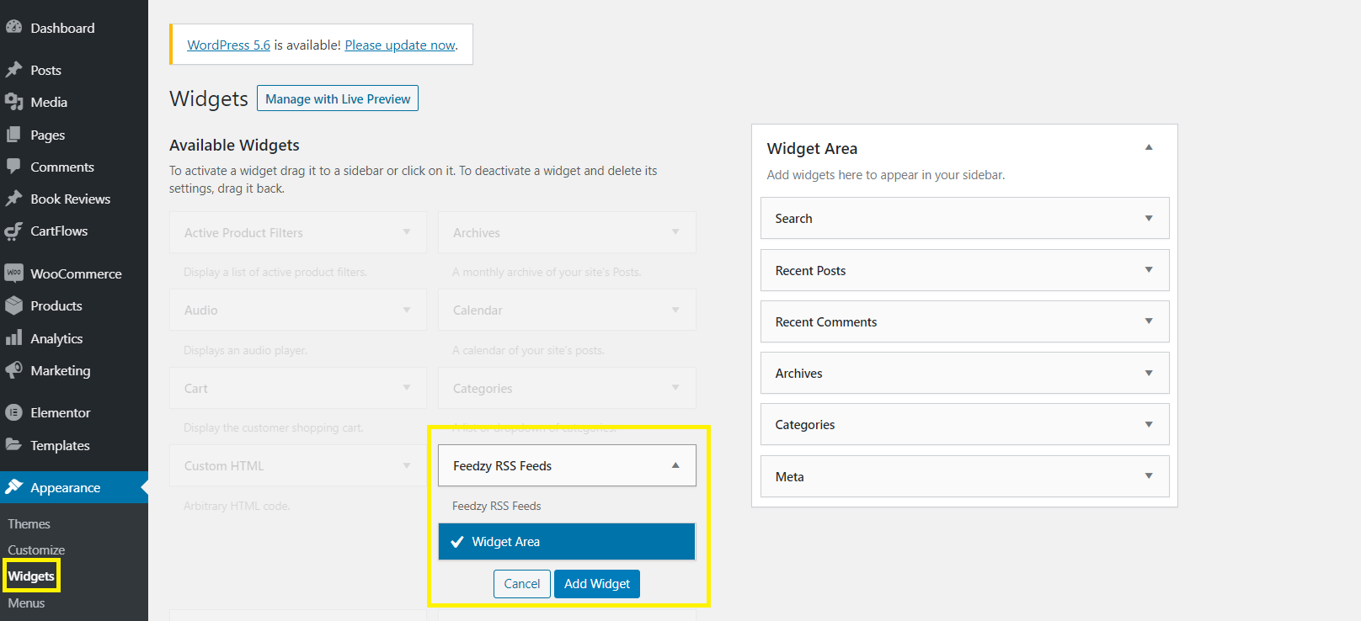Click the Appearance paintbrush icon

click(13, 487)
